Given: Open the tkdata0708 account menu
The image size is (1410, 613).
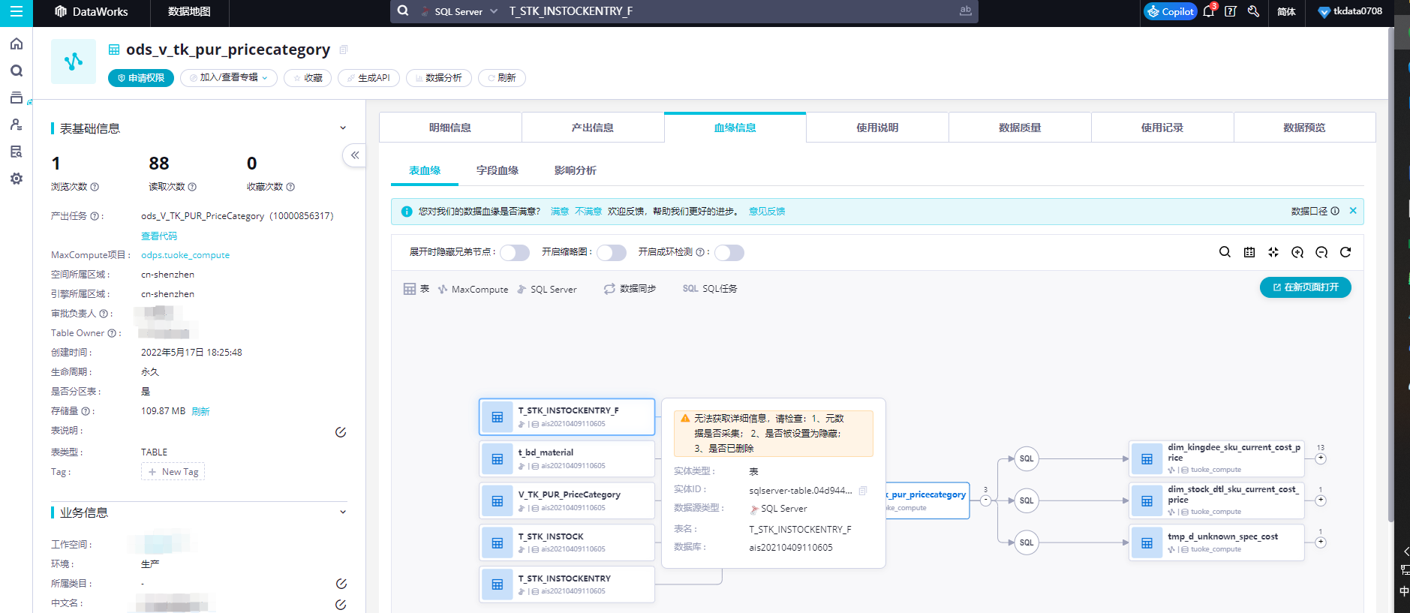Looking at the screenshot, I should click(1350, 11).
